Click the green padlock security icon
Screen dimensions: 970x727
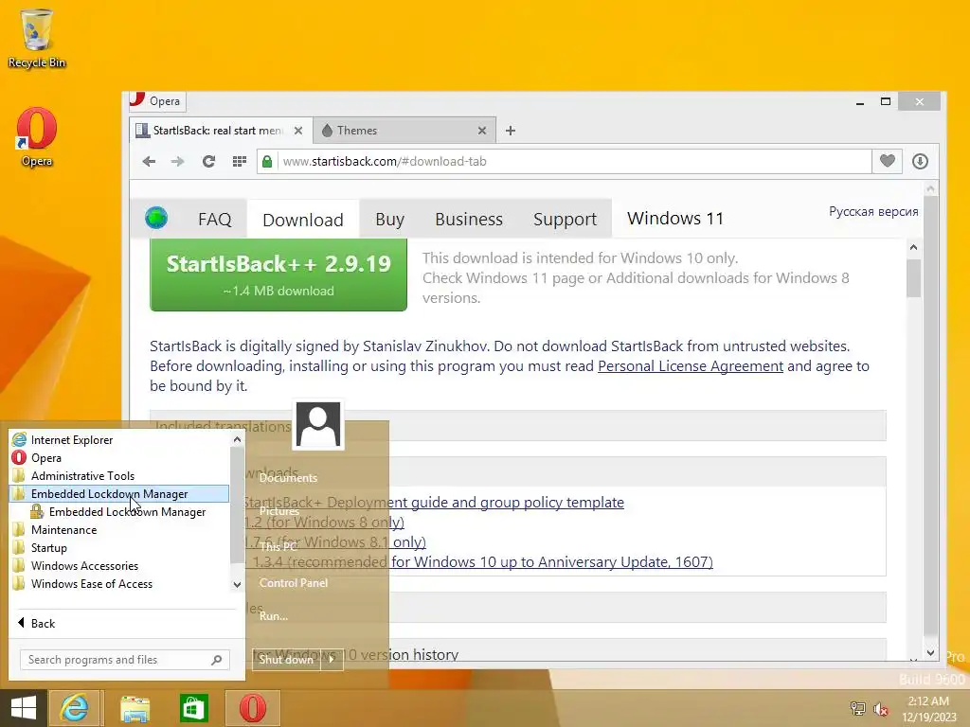click(x=267, y=161)
